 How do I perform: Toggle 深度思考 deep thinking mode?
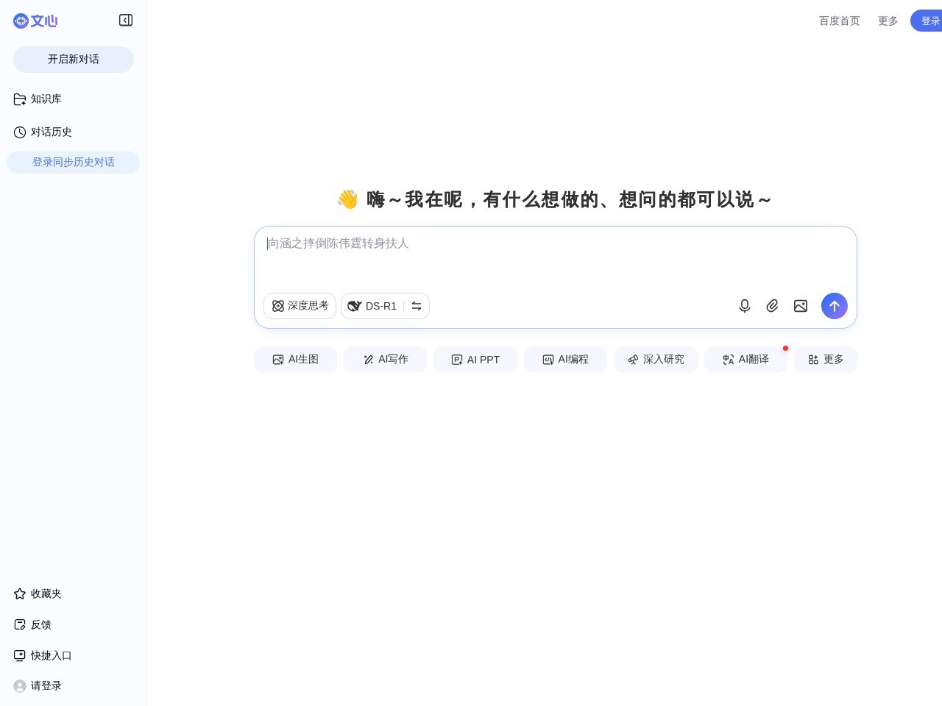[300, 306]
